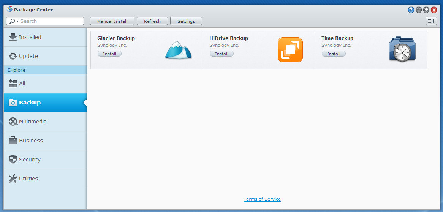Open the Update section

(x=46, y=56)
